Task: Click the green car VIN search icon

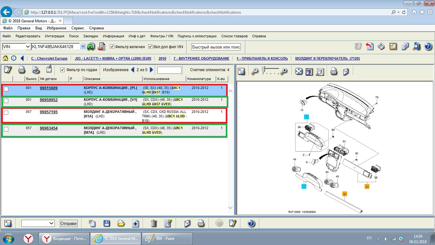Action: tap(91, 47)
